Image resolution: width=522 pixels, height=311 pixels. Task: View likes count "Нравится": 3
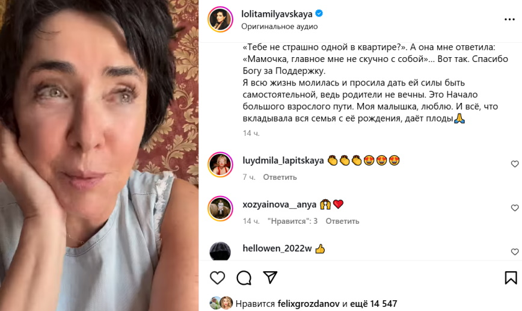coord(292,221)
